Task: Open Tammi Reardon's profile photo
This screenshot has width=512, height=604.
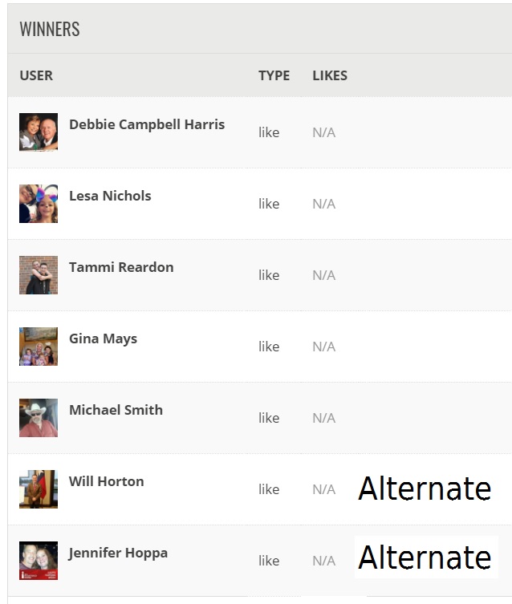Action: click(x=39, y=275)
